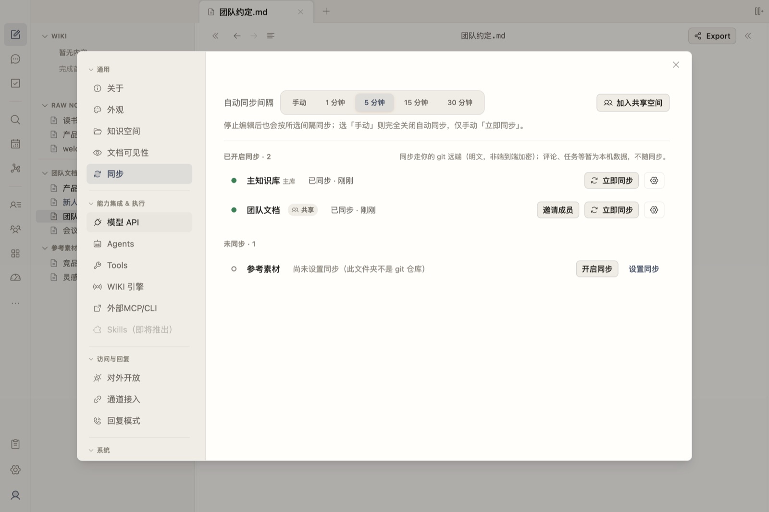
Task: Open the tasks checkbox icon in sidebar
Action: 15,83
